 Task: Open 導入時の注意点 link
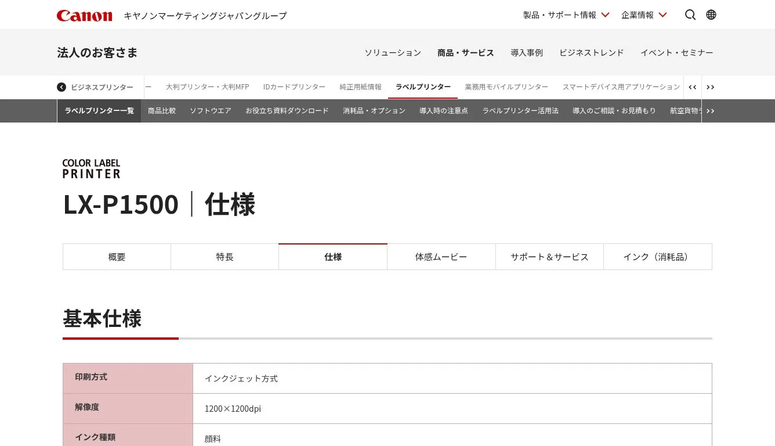(444, 111)
